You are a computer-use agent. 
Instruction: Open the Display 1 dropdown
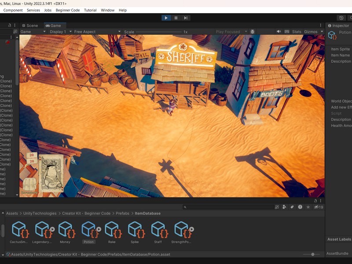[x=61, y=32]
